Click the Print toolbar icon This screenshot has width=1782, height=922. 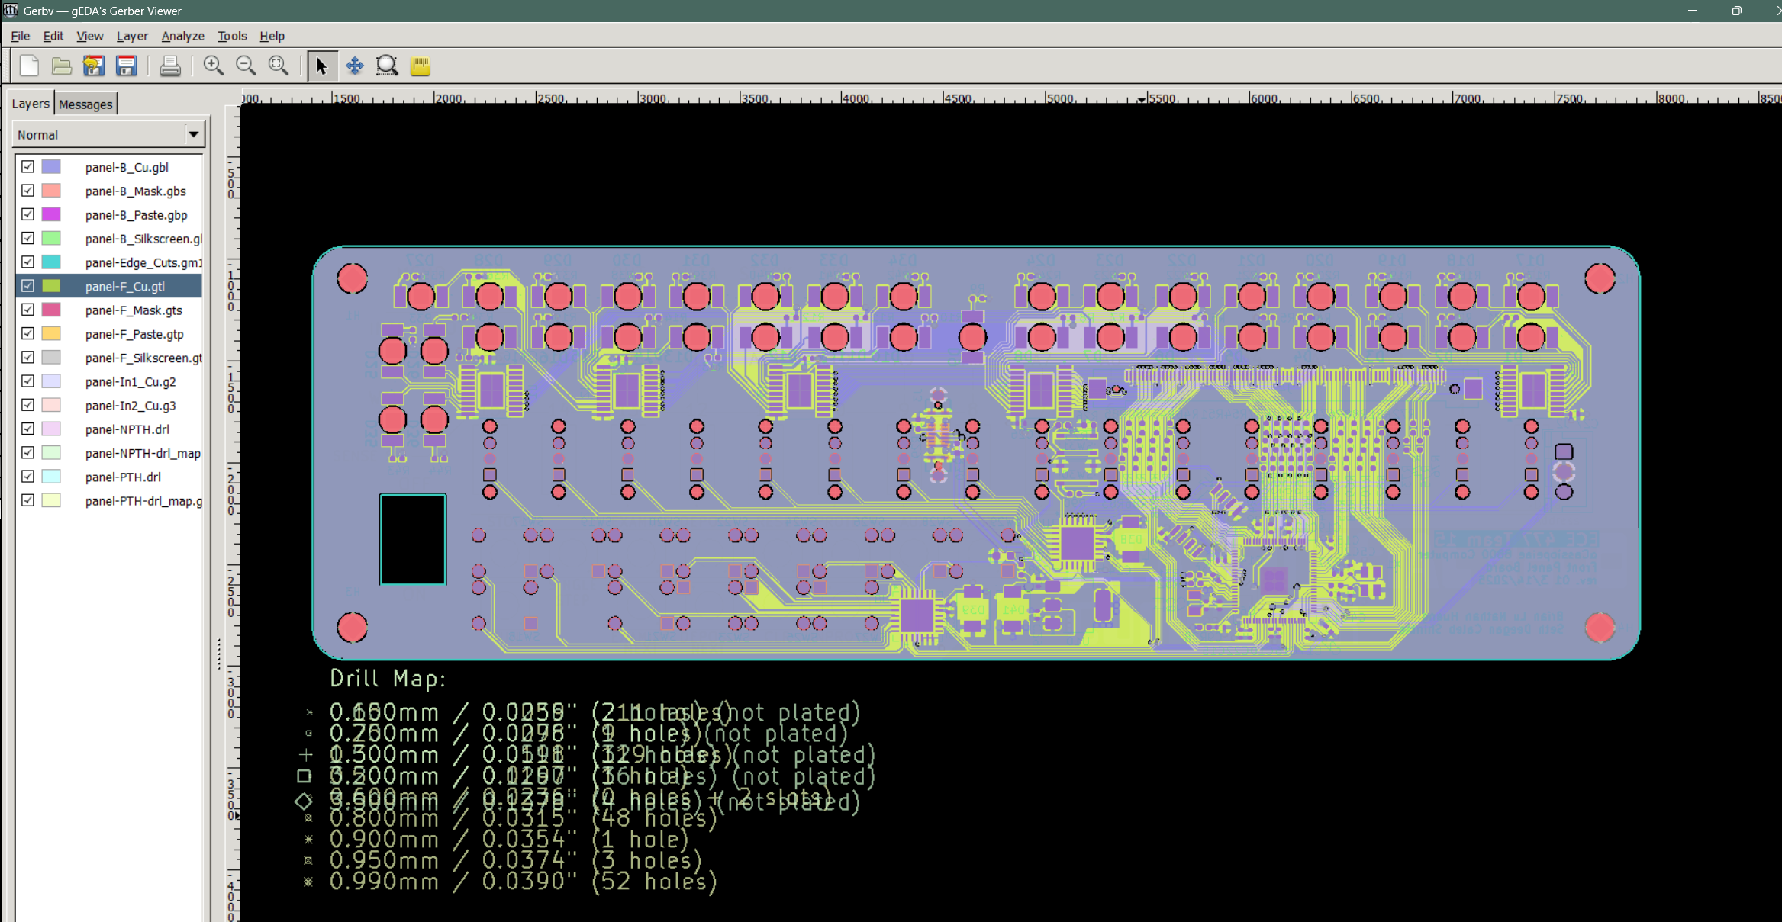click(169, 66)
